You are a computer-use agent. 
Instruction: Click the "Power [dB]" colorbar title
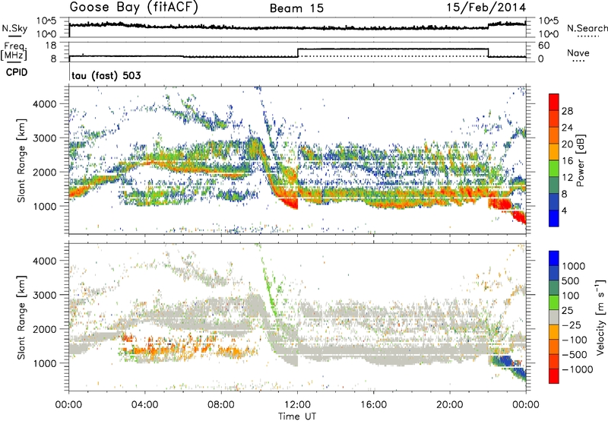tap(581, 160)
